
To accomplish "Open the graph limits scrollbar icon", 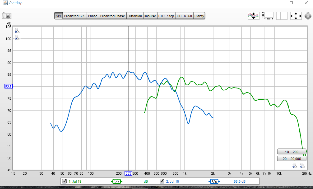I will click(x=268, y=16).
